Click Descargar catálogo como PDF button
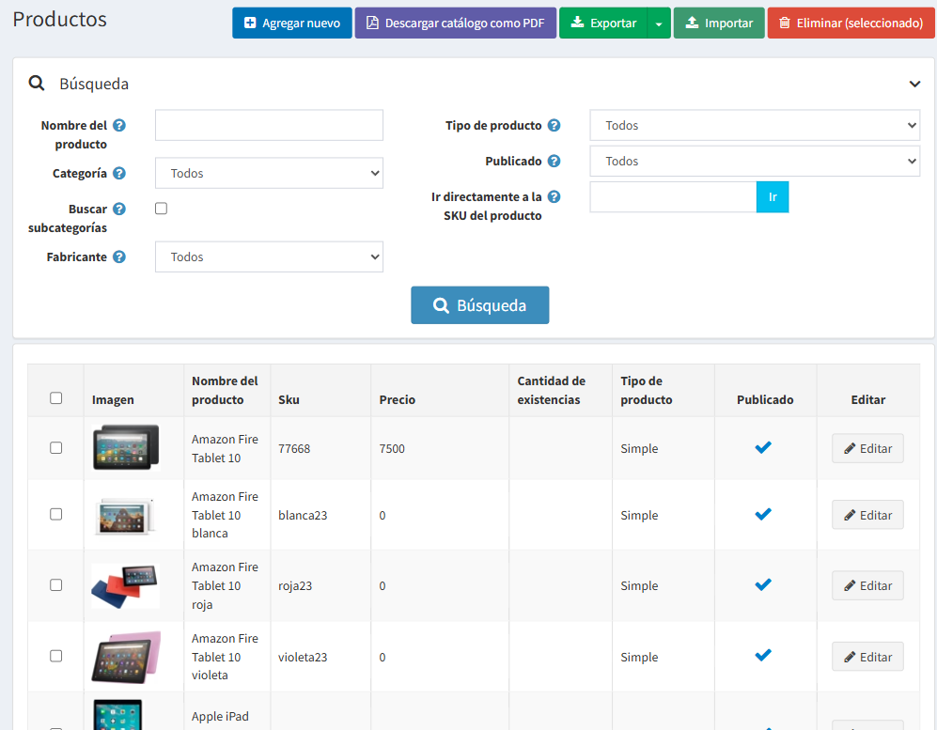 point(455,23)
